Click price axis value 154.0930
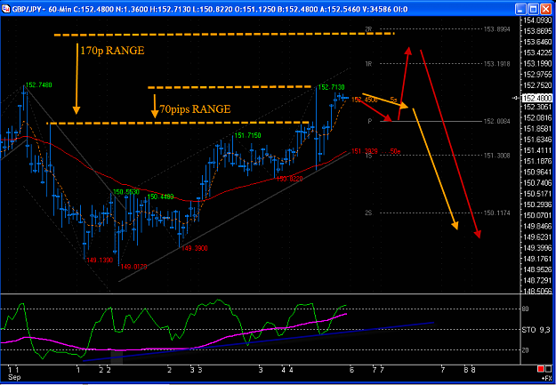This screenshot has width=556, height=385. tap(536, 20)
